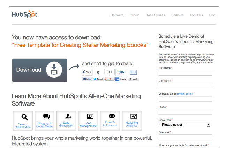Share on LinkedIn with Share button
The width and height of the screenshot is (227, 154).
(x=121, y=79)
